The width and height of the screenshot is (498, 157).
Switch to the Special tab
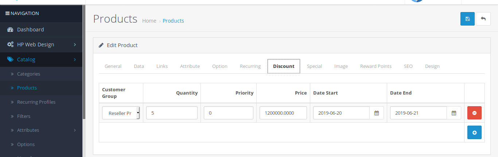(x=314, y=66)
